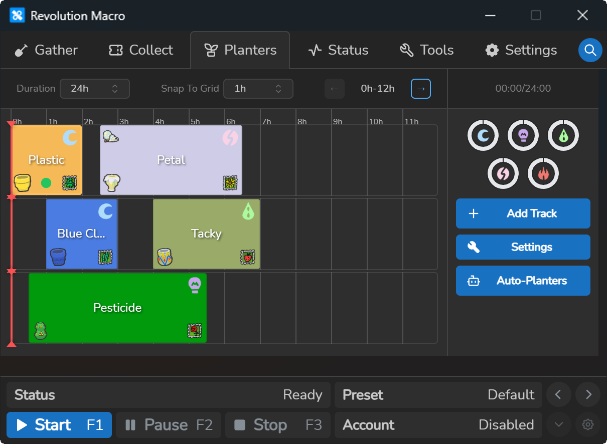Switch to next preset with right chevron

pyautogui.click(x=588, y=395)
